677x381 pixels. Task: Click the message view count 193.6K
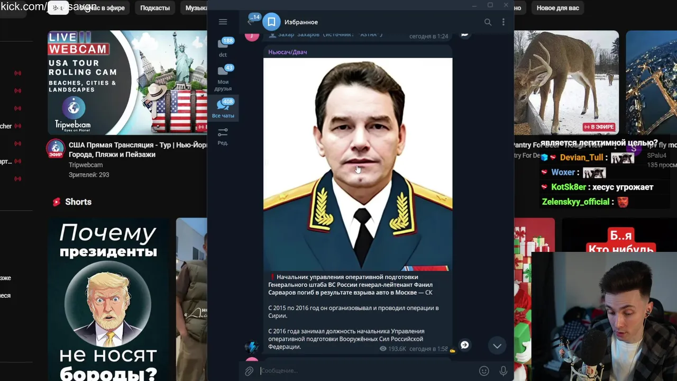coord(392,349)
